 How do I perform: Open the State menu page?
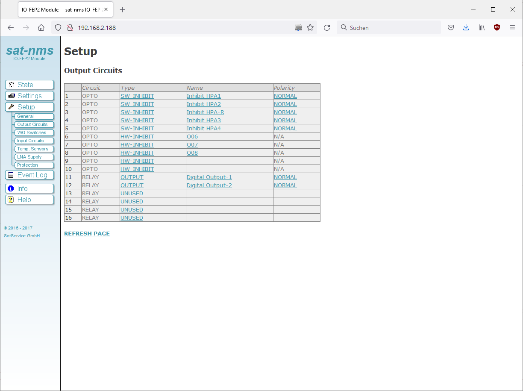pos(29,85)
